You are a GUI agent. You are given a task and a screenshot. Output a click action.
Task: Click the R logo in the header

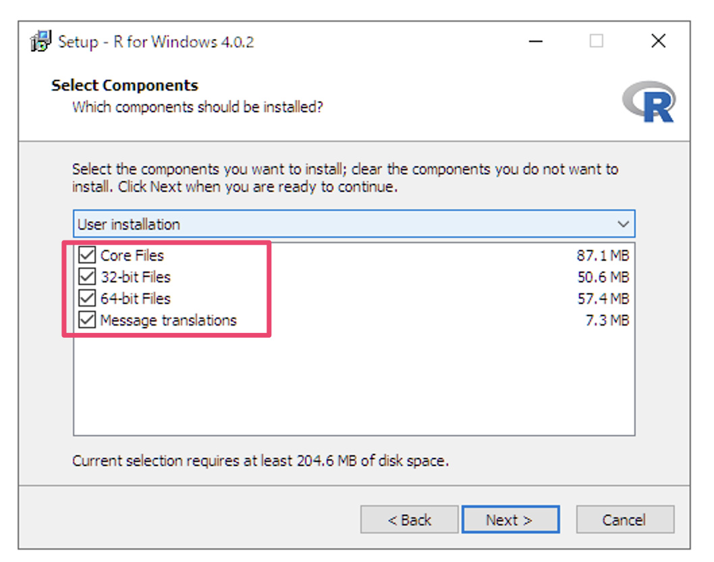[649, 102]
